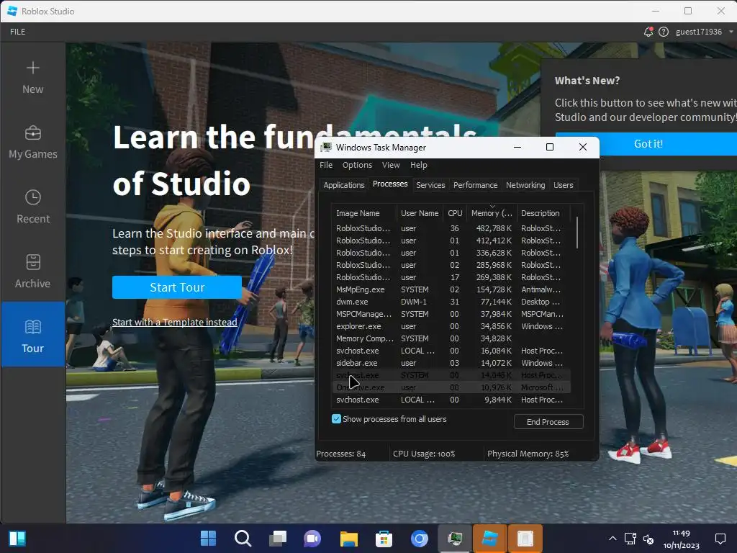Select the RobloxStudio process using 412,412 K
This screenshot has width=737, height=553.
tap(451, 240)
